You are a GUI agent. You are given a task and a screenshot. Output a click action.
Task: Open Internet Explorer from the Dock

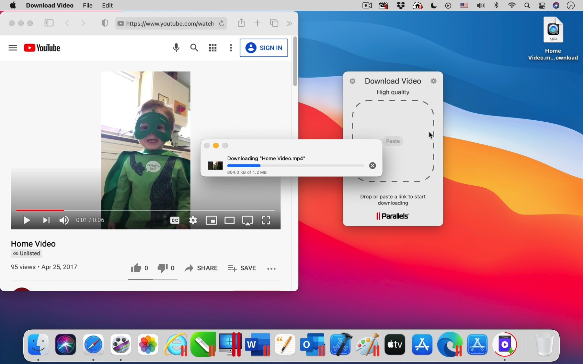[x=175, y=344]
